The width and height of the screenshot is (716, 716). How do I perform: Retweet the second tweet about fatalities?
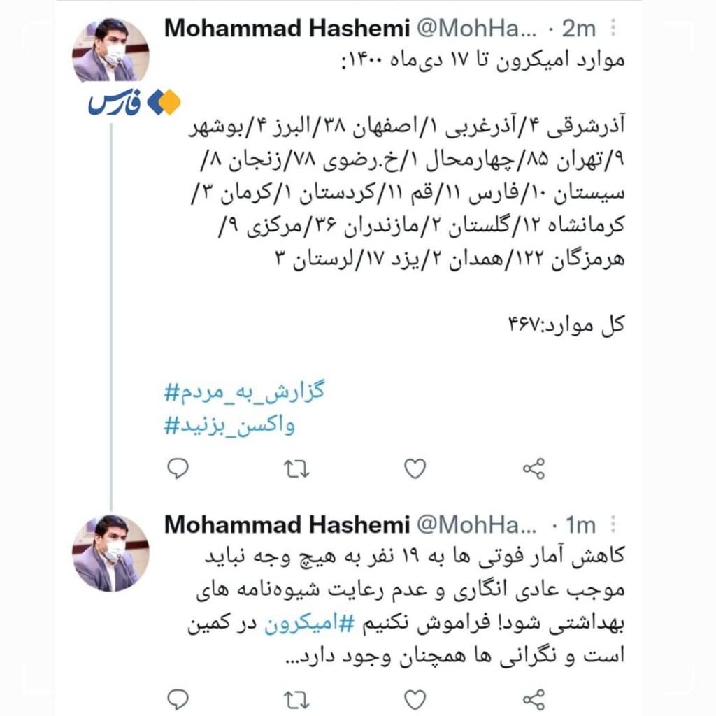[296, 699]
